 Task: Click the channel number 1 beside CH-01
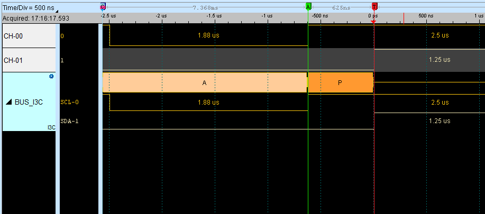pos(62,60)
